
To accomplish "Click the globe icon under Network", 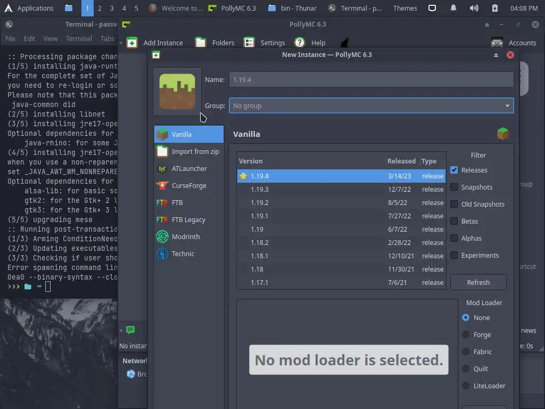I will tap(131, 374).
